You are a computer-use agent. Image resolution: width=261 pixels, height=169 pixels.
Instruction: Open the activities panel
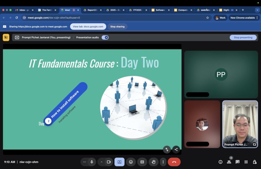[246, 162]
